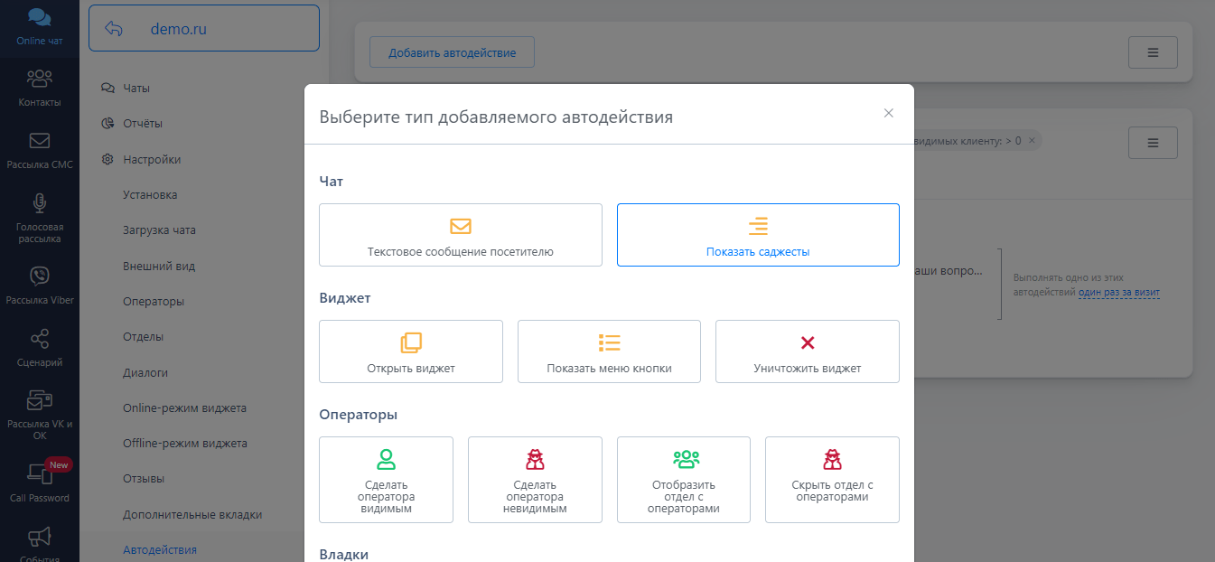Image resolution: width=1215 pixels, height=562 pixels.
Task: Choose Сделать оператора видимым
Action: 386,480
